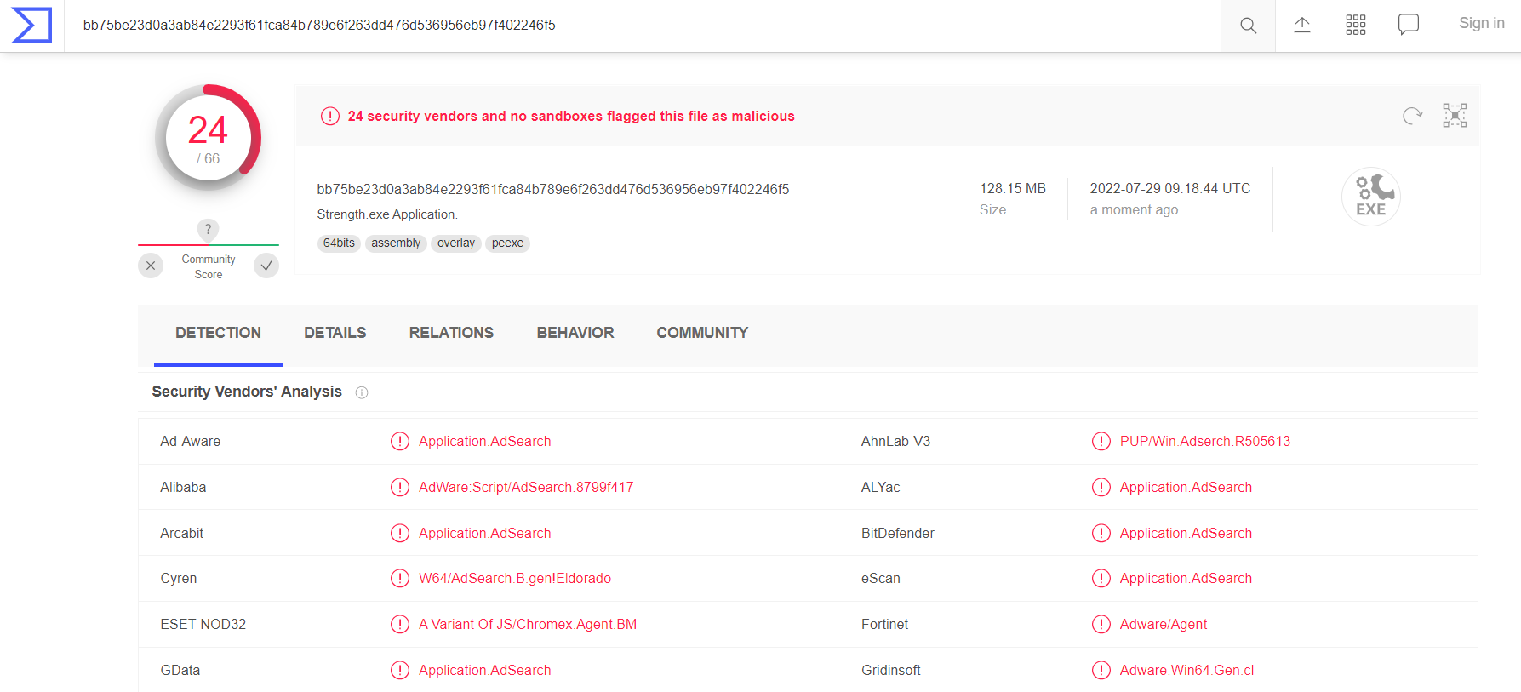The width and height of the screenshot is (1521, 692).
Task: Click the Security Vendors' Analysis info icon
Action: click(362, 392)
